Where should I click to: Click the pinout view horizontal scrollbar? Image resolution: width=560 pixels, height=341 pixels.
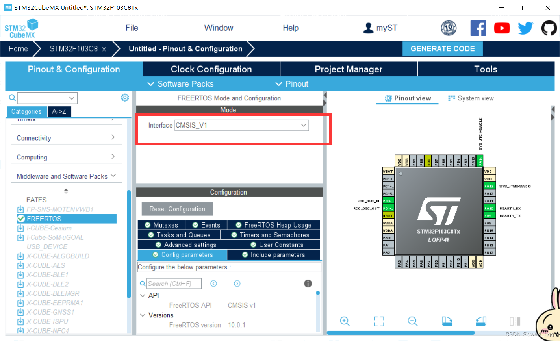(401, 333)
